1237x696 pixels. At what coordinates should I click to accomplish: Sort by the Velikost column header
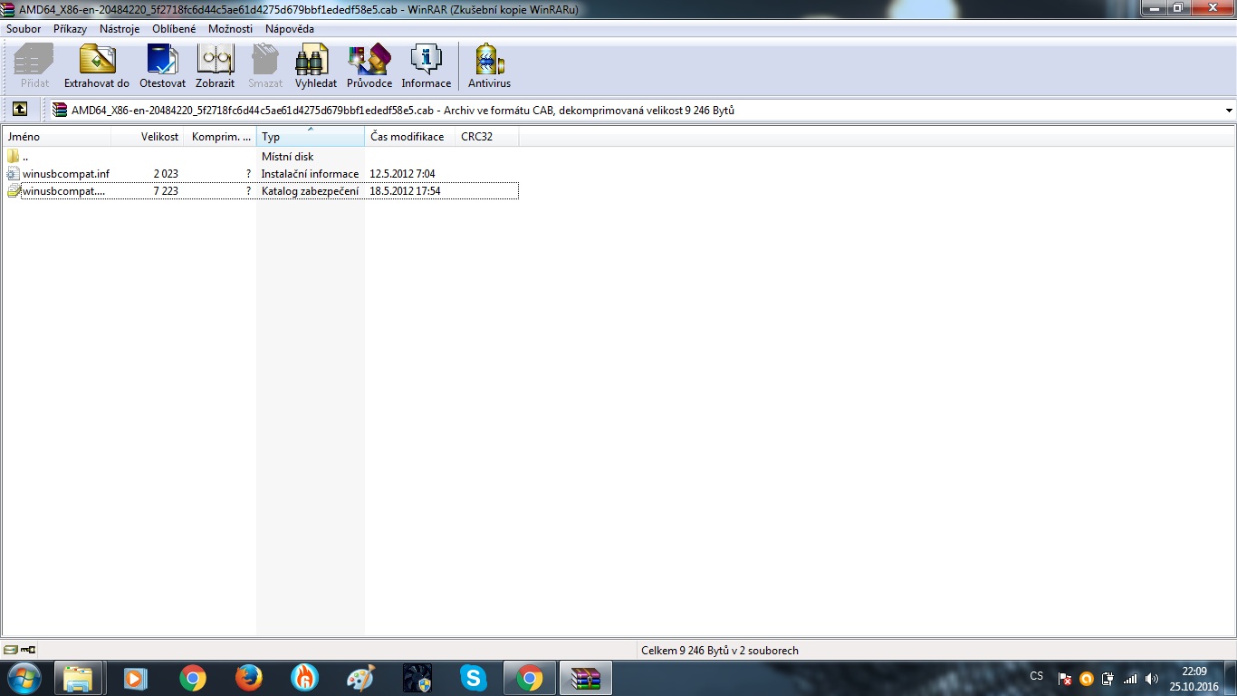pos(148,137)
